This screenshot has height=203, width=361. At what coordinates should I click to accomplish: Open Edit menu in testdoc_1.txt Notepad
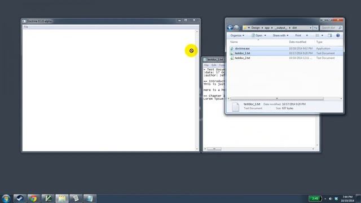(x=214, y=65)
